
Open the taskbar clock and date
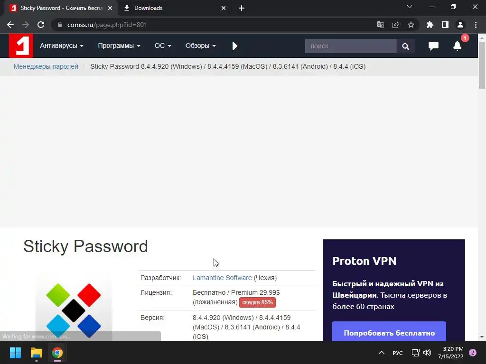point(451,353)
